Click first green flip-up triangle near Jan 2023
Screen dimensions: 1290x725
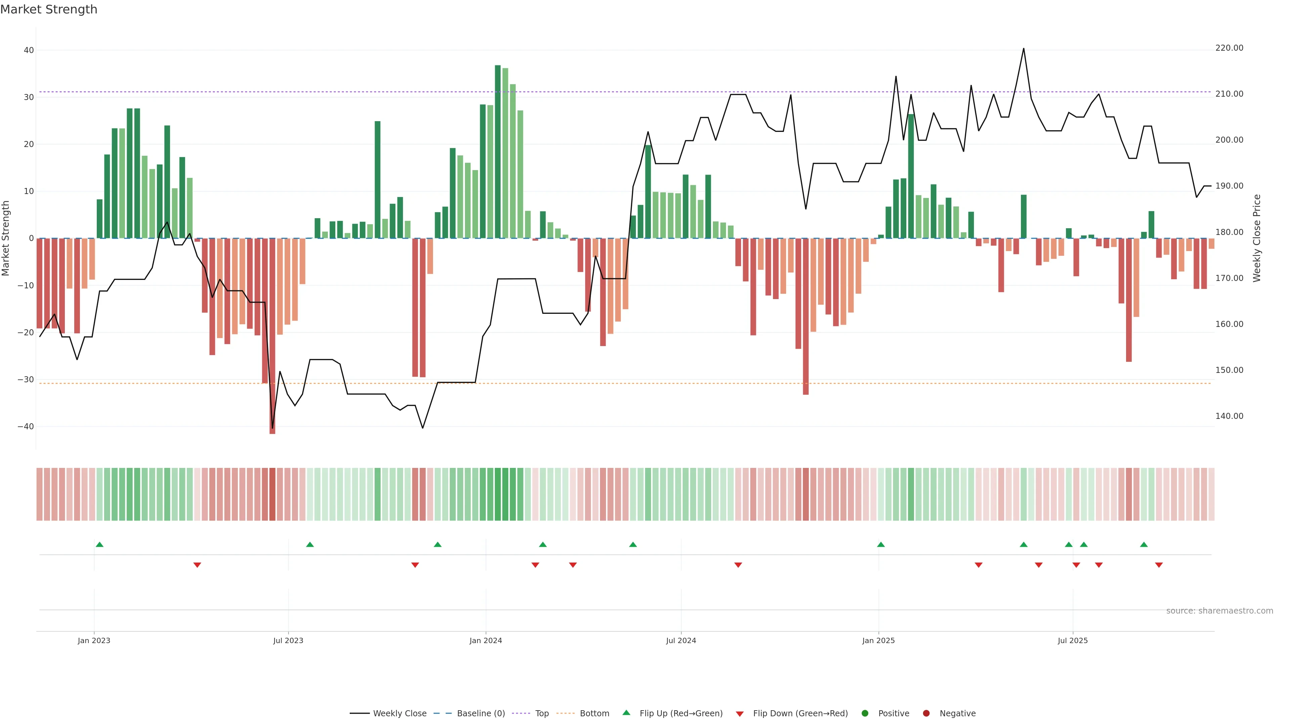[99, 544]
